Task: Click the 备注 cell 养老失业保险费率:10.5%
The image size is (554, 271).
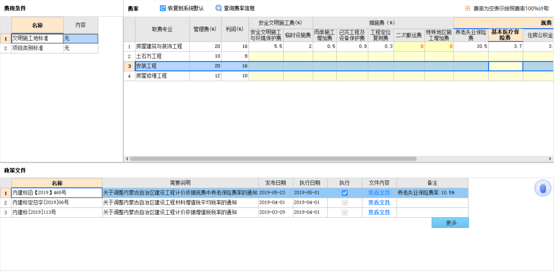Action: (432, 193)
